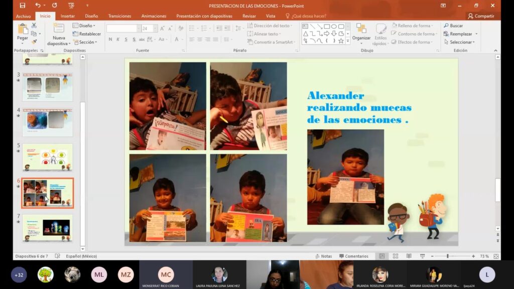Screen dimensions: 514x289
Task: Clear all formatting with the eraser A icon
Action: (x=181, y=29)
